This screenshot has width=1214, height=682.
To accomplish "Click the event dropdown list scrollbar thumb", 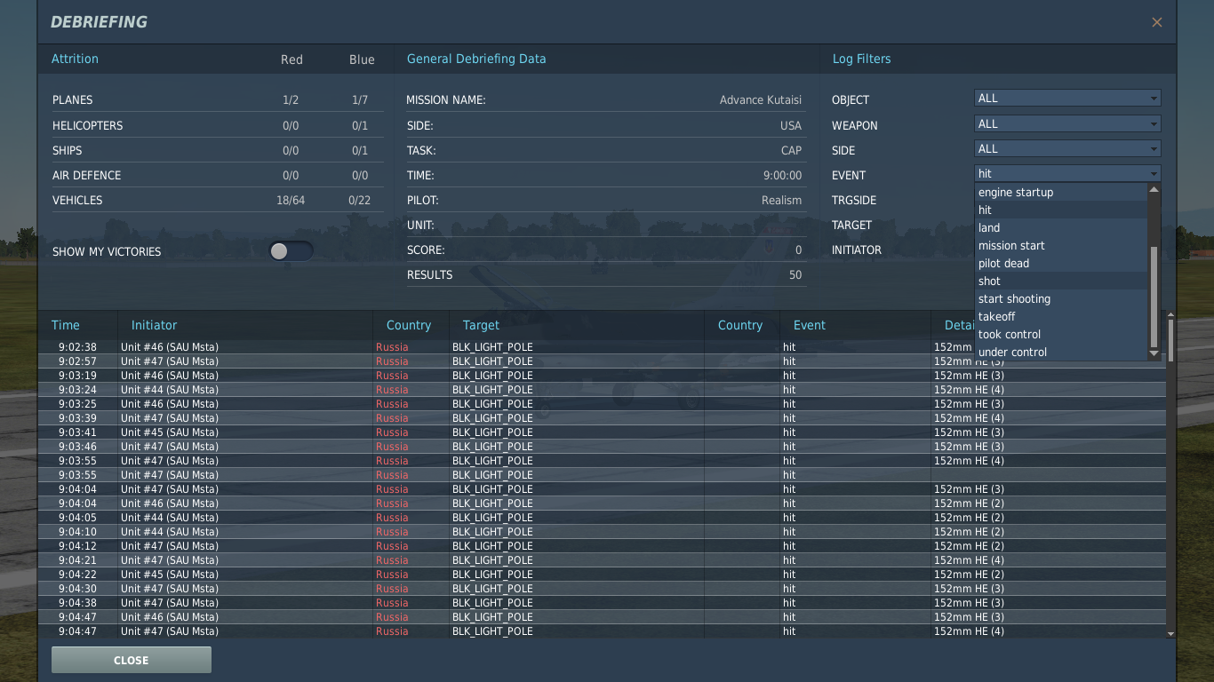I will 1154,297.
